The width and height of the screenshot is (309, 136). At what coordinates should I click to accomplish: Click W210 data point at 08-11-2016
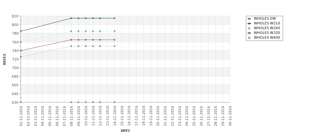tap(71, 18)
